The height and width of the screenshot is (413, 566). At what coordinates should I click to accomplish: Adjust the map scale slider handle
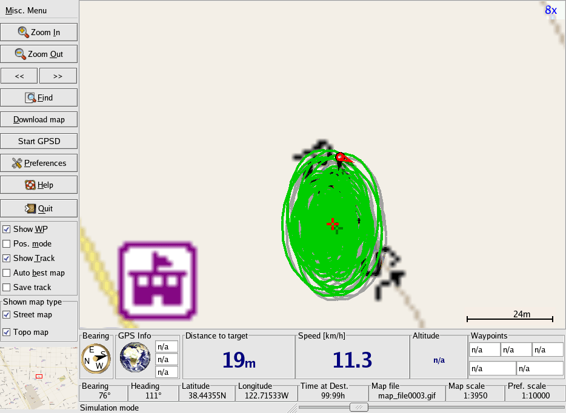pos(359,408)
